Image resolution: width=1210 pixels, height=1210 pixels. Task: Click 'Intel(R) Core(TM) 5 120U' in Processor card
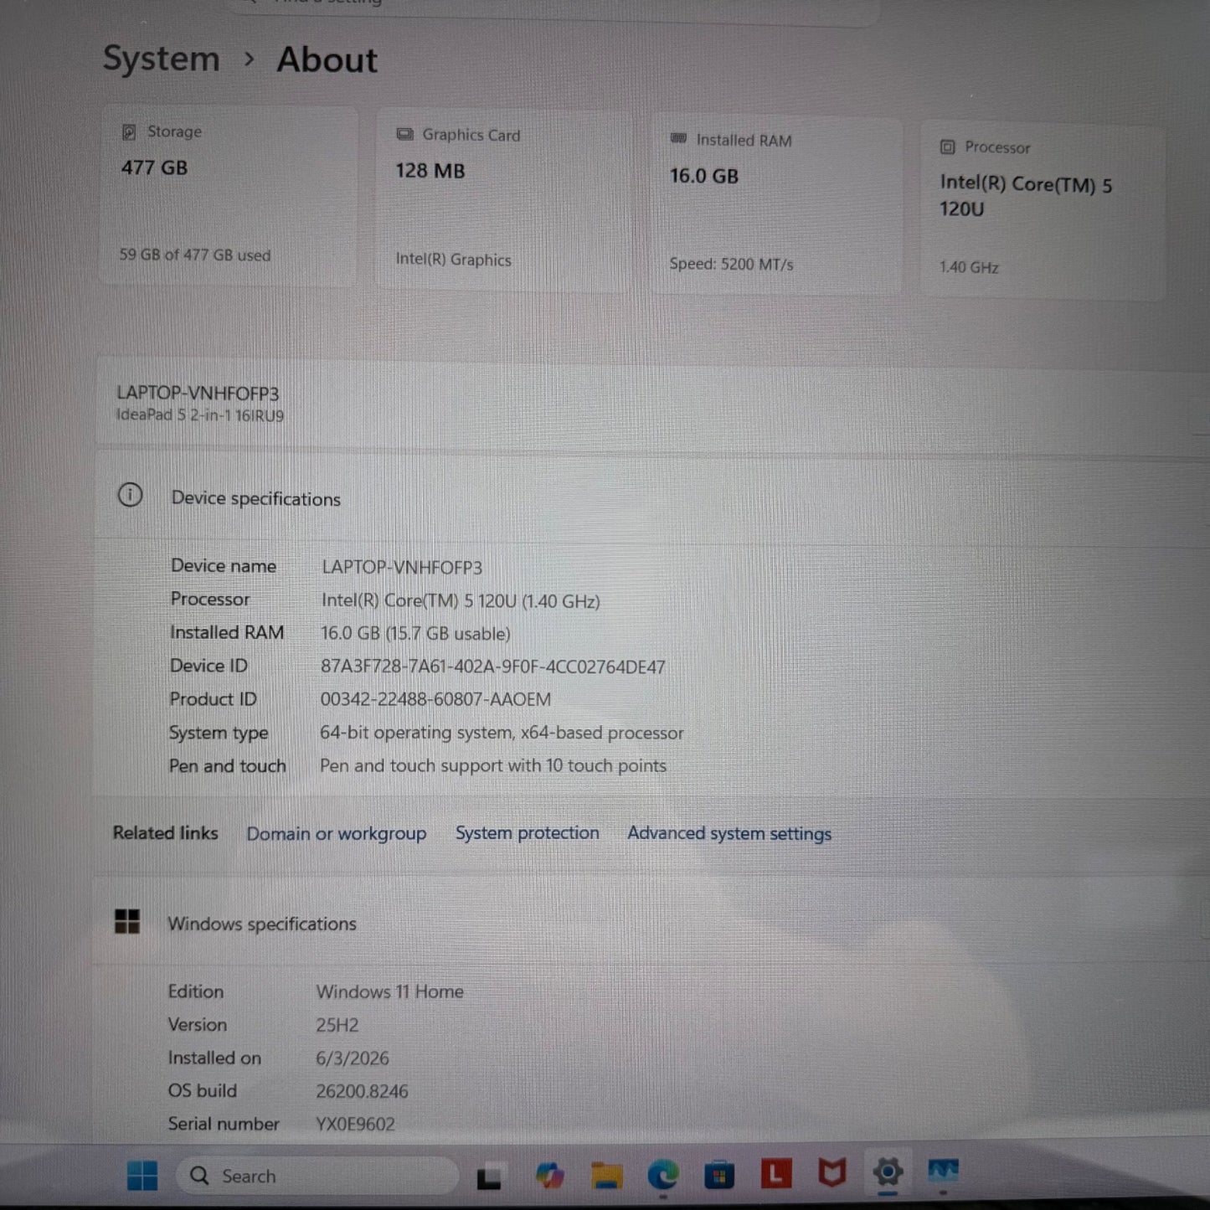pos(1026,196)
